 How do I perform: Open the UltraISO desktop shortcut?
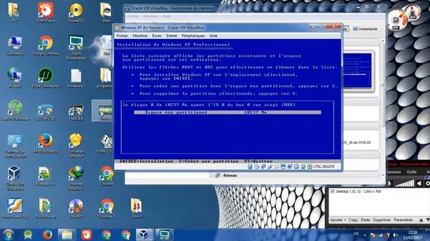pyautogui.click(x=76, y=208)
